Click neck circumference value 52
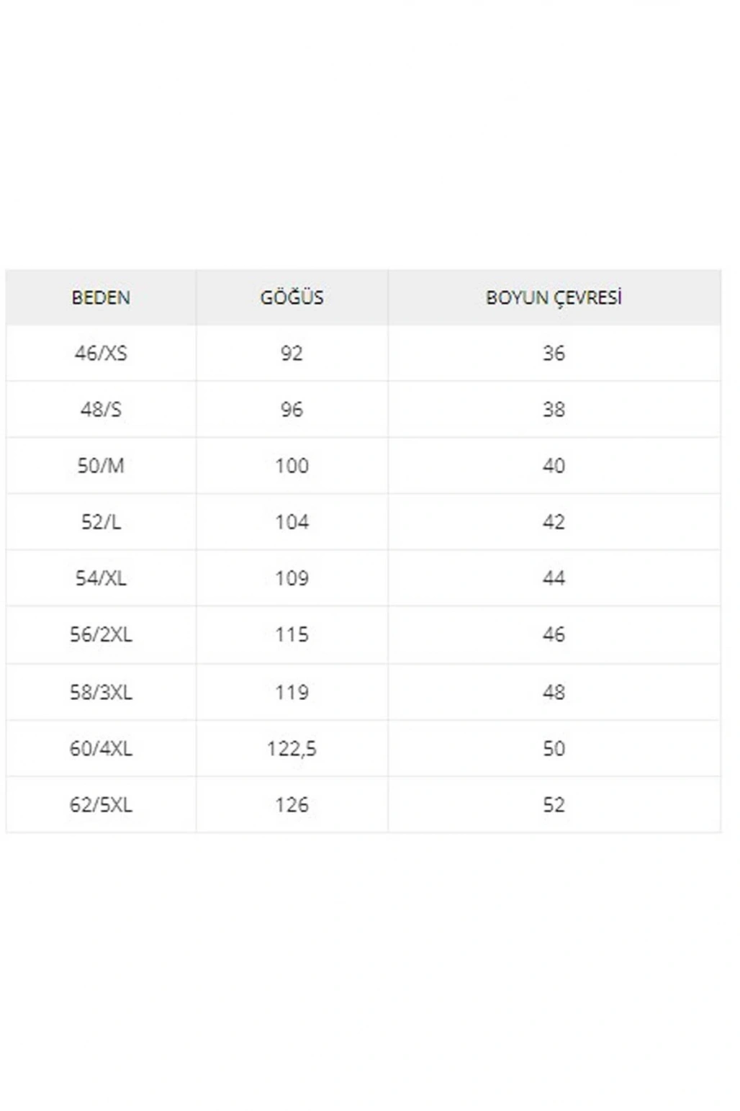 click(554, 805)
